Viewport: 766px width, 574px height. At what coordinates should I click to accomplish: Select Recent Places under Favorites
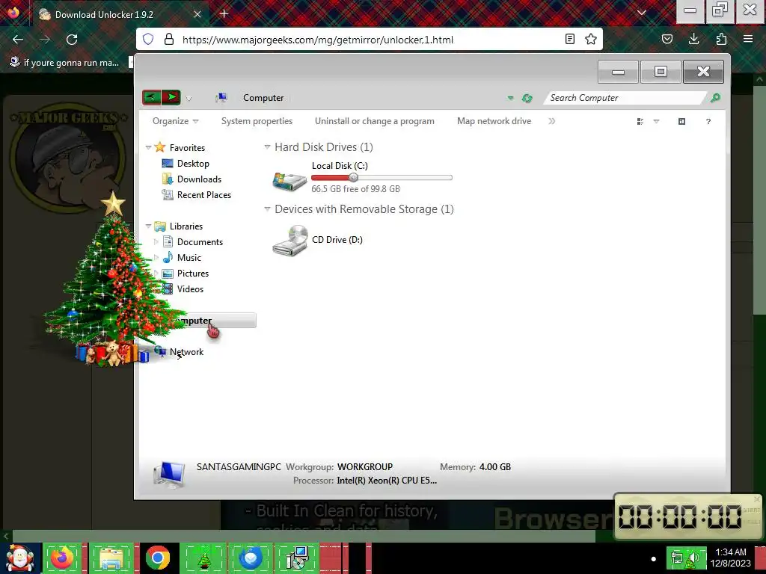coord(203,195)
